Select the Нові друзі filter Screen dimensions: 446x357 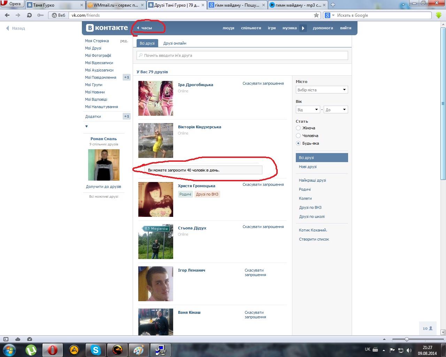coord(308,167)
